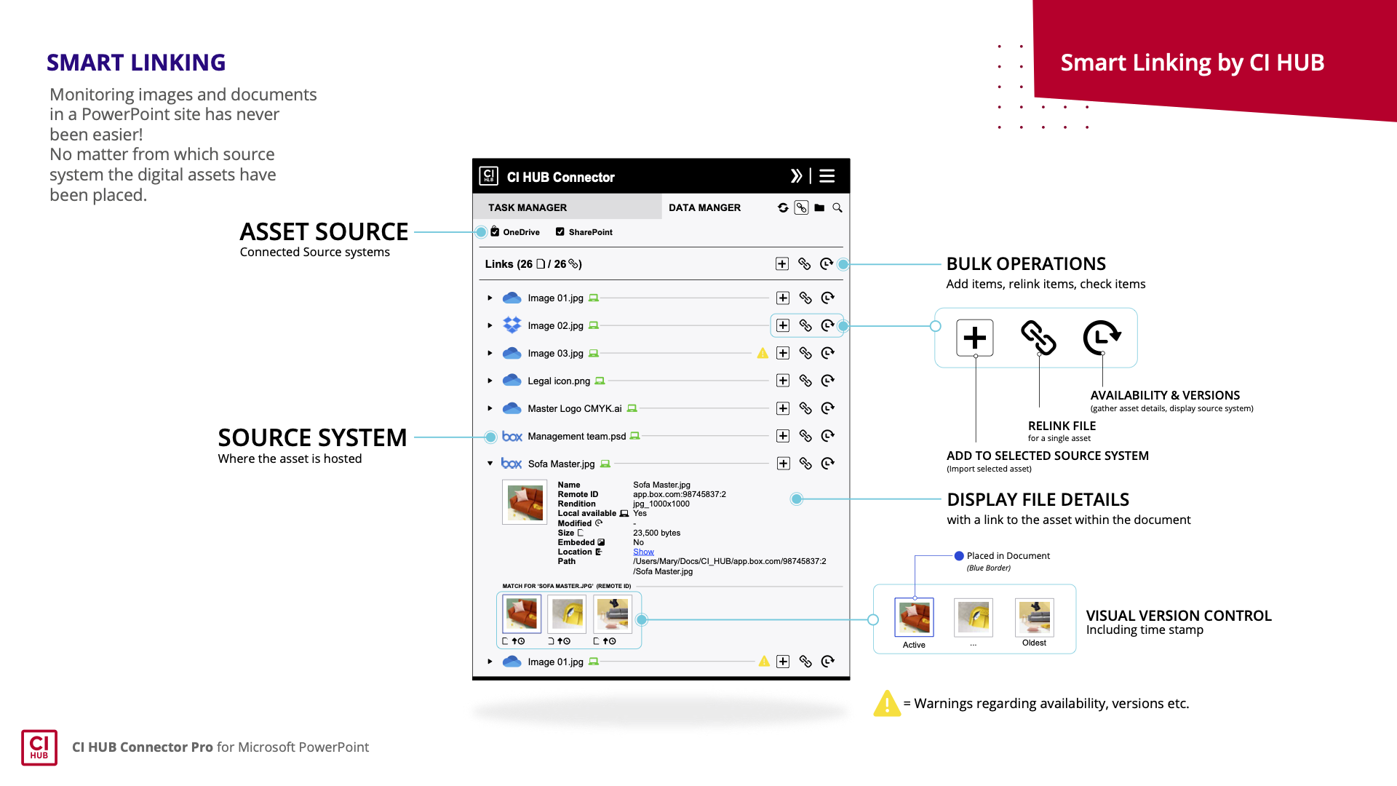Click the Sofa Master.jpg file name
This screenshot has width=1397, height=786.
561,464
